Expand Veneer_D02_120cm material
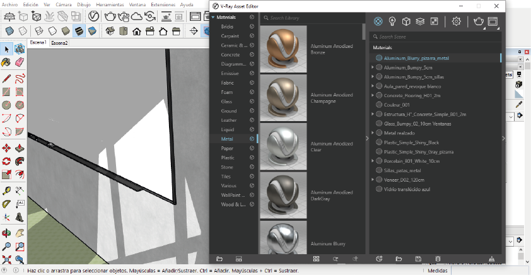This screenshot has height=275, width=531. click(x=373, y=180)
